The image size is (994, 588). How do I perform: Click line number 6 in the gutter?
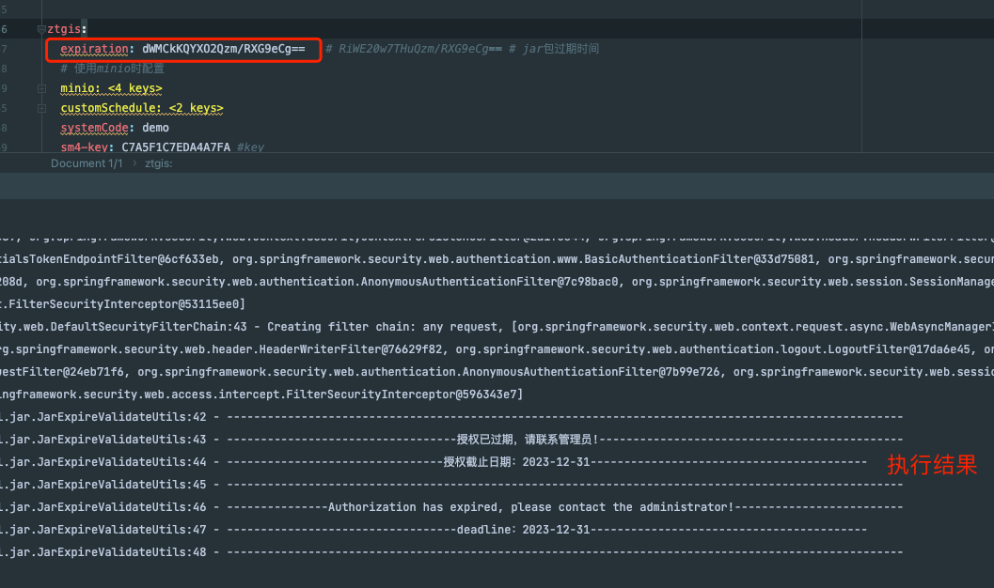click(x=5, y=29)
